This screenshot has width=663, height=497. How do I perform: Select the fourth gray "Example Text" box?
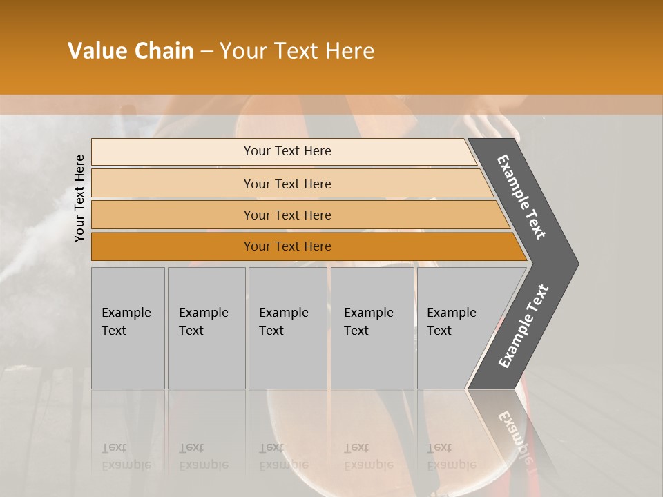click(372, 327)
